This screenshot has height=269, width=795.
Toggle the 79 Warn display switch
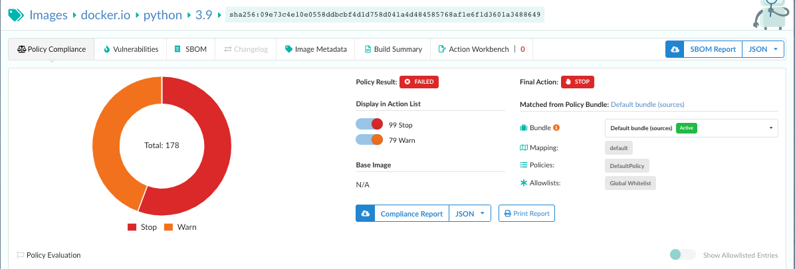[x=370, y=139]
